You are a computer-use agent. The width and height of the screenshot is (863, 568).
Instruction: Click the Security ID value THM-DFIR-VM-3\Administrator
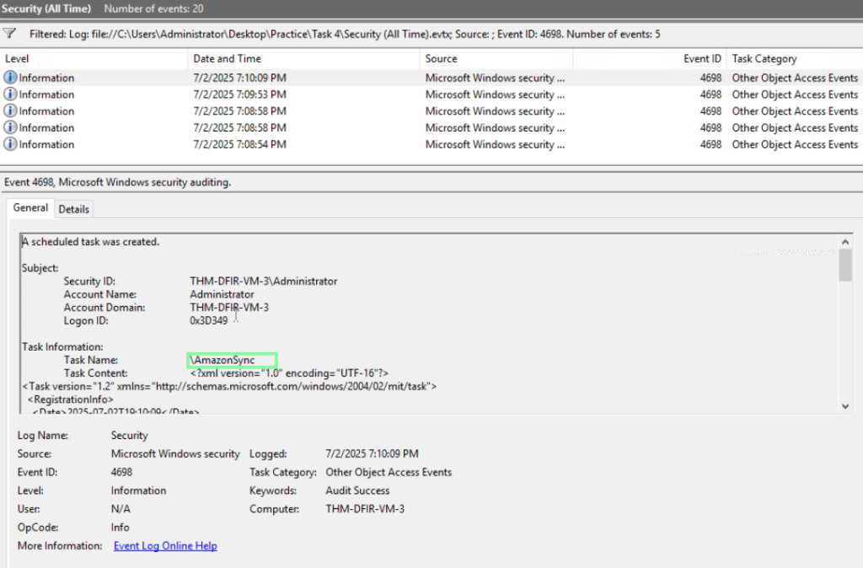pyautogui.click(x=263, y=281)
